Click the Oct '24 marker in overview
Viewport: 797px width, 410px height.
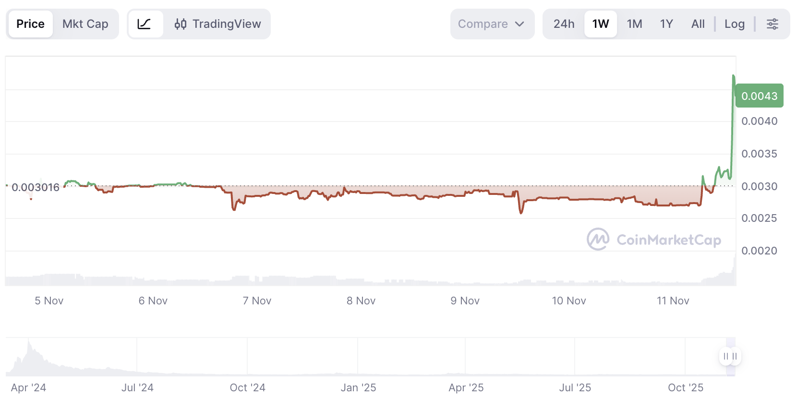(247, 388)
